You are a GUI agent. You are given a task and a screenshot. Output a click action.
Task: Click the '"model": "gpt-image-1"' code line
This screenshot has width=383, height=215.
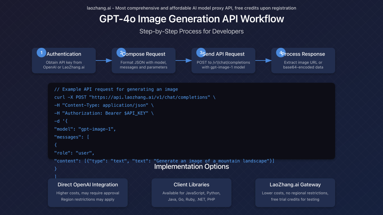pos(85,129)
